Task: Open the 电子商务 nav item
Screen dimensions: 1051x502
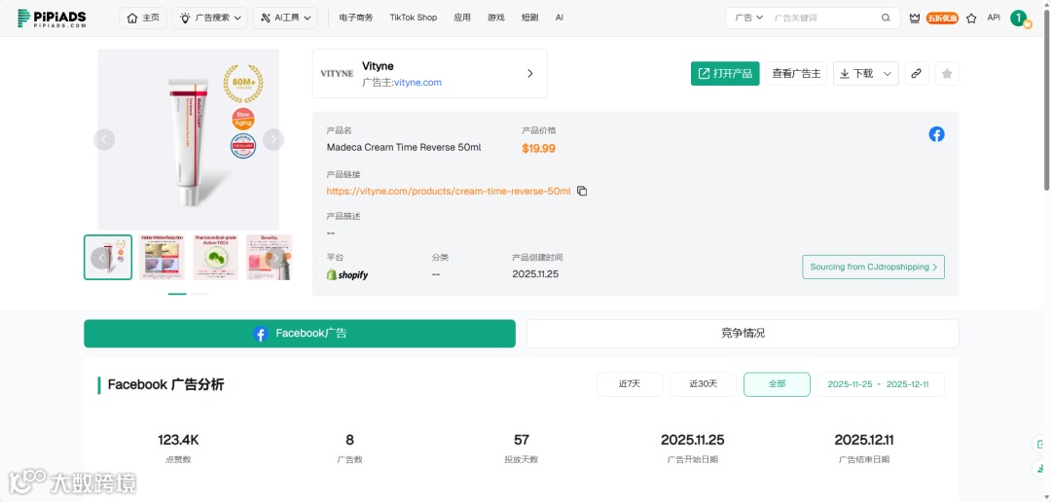Action: tap(356, 18)
